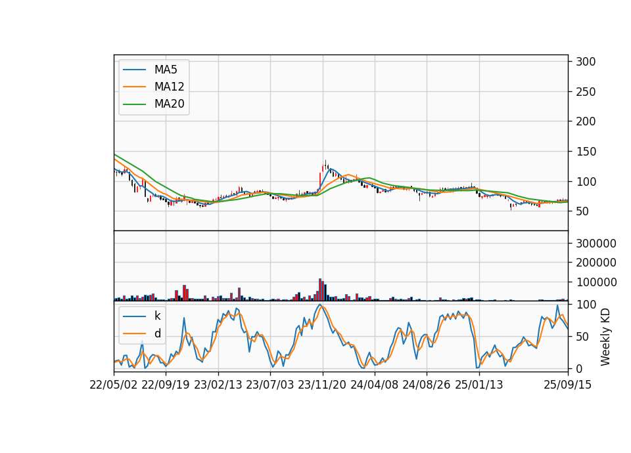631x453 pixels.
Task: Click the price spike candlestick near 23/11/20
Action: [x=325, y=165]
